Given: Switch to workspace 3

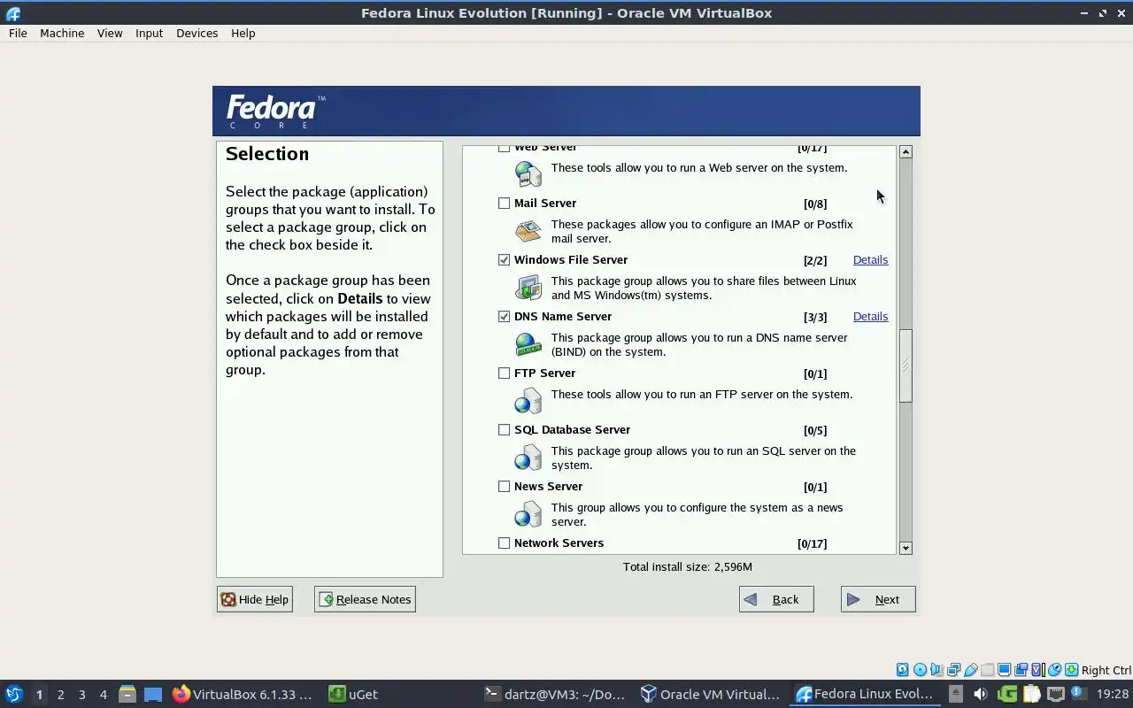Looking at the screenshot, I should pos(81,694).
